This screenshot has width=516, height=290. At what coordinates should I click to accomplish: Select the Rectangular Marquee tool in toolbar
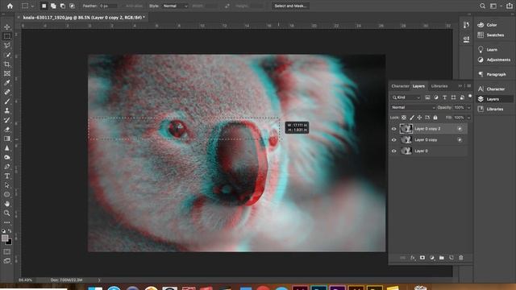click(x=7, y=36)
